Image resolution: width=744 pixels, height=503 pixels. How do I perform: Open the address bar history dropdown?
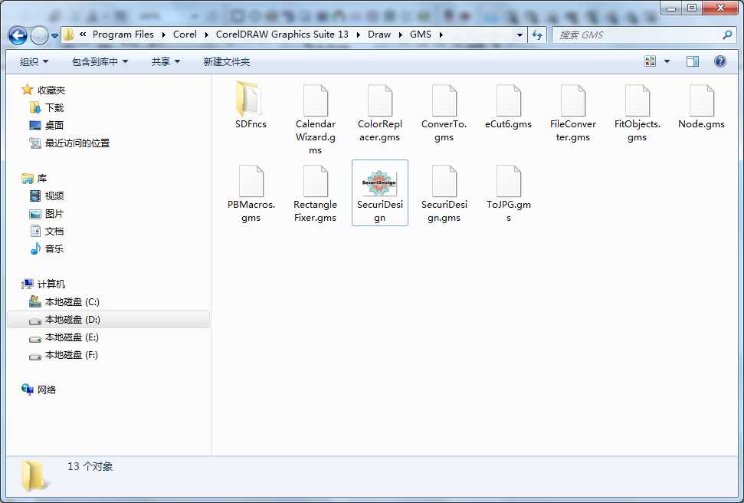click(x=519, y=35)
